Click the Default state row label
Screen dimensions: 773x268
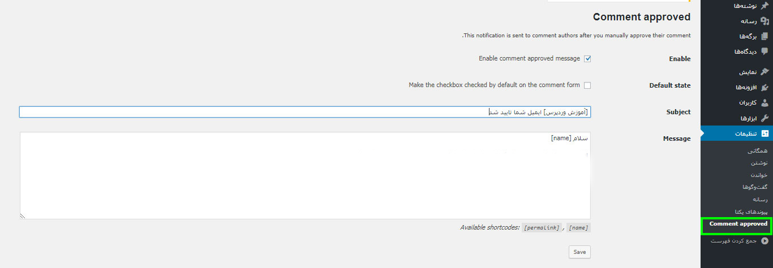[670, 85]
